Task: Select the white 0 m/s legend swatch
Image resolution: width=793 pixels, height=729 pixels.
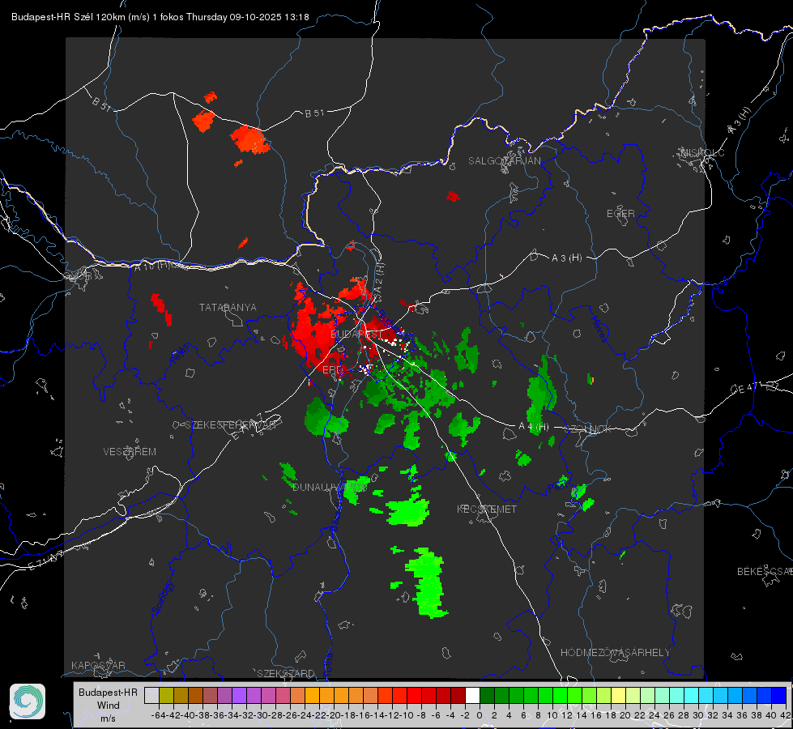Action: (472, 696)
